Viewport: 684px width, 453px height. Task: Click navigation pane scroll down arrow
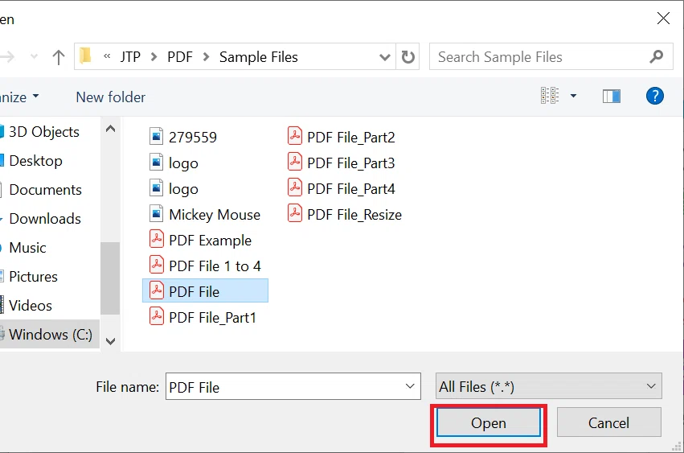pyautogui.click(x=110, y=341)
